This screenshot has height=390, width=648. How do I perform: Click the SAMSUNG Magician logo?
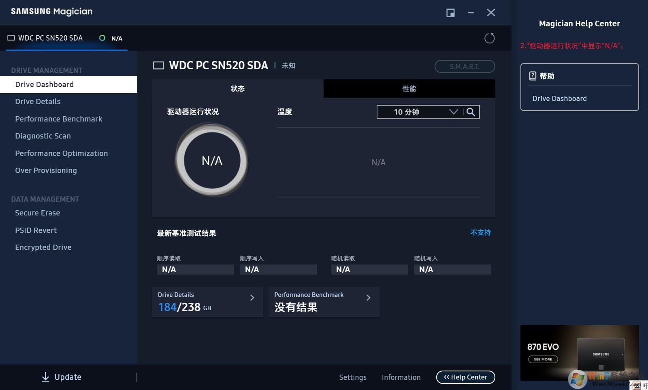coord(52,12)
